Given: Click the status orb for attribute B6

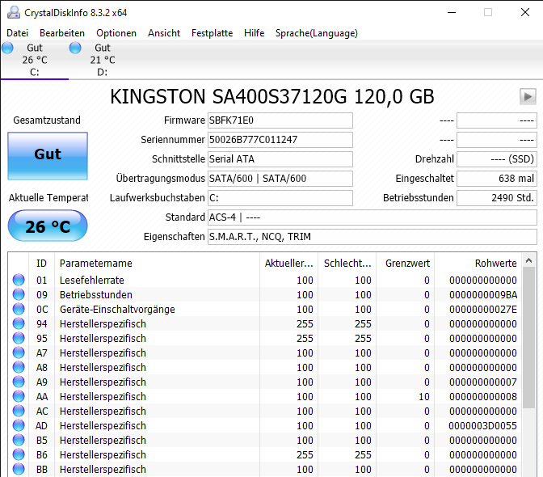Looking at the screenshot, I should [19, 454].
